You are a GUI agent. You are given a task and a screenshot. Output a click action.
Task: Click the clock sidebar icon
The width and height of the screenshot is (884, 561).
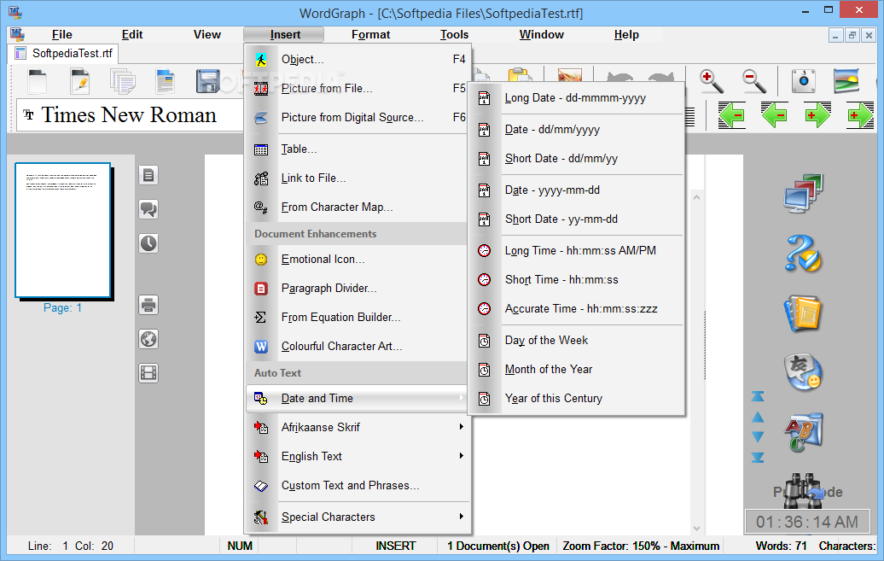click(148, 243)
